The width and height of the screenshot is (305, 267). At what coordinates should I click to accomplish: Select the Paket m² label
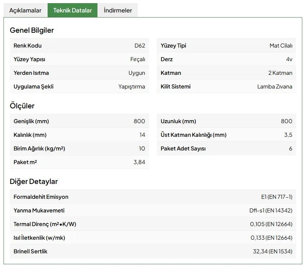25,162
